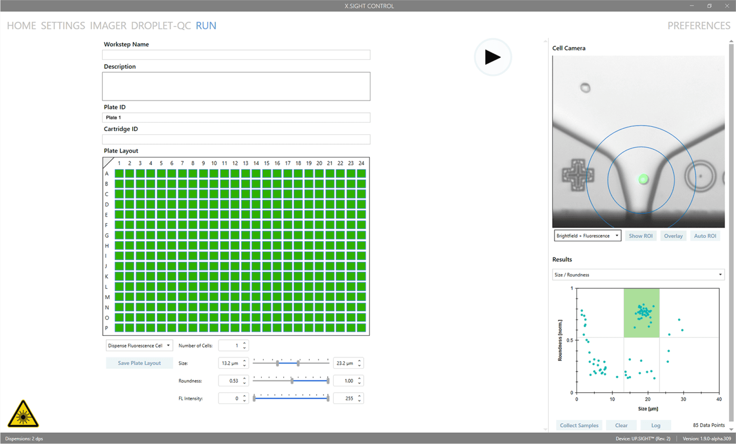Click Save Plate Layout button
The height and width of the screenshot is (444, 736).
coord(139,363)
